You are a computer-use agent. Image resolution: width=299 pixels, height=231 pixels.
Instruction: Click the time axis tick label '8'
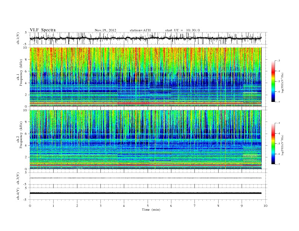218,206
